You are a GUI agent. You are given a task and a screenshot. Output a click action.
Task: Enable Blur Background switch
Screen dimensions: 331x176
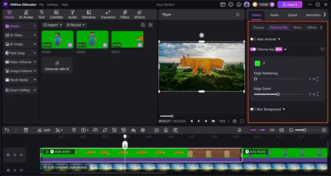253,109
